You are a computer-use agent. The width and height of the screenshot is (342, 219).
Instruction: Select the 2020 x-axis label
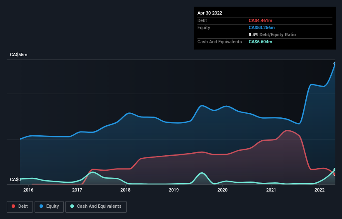(x=222, y=190)
